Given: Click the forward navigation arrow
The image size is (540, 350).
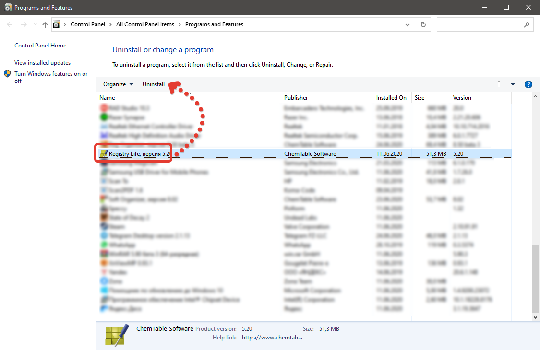Looking at the screenshot, I should [x=23, y=24].
